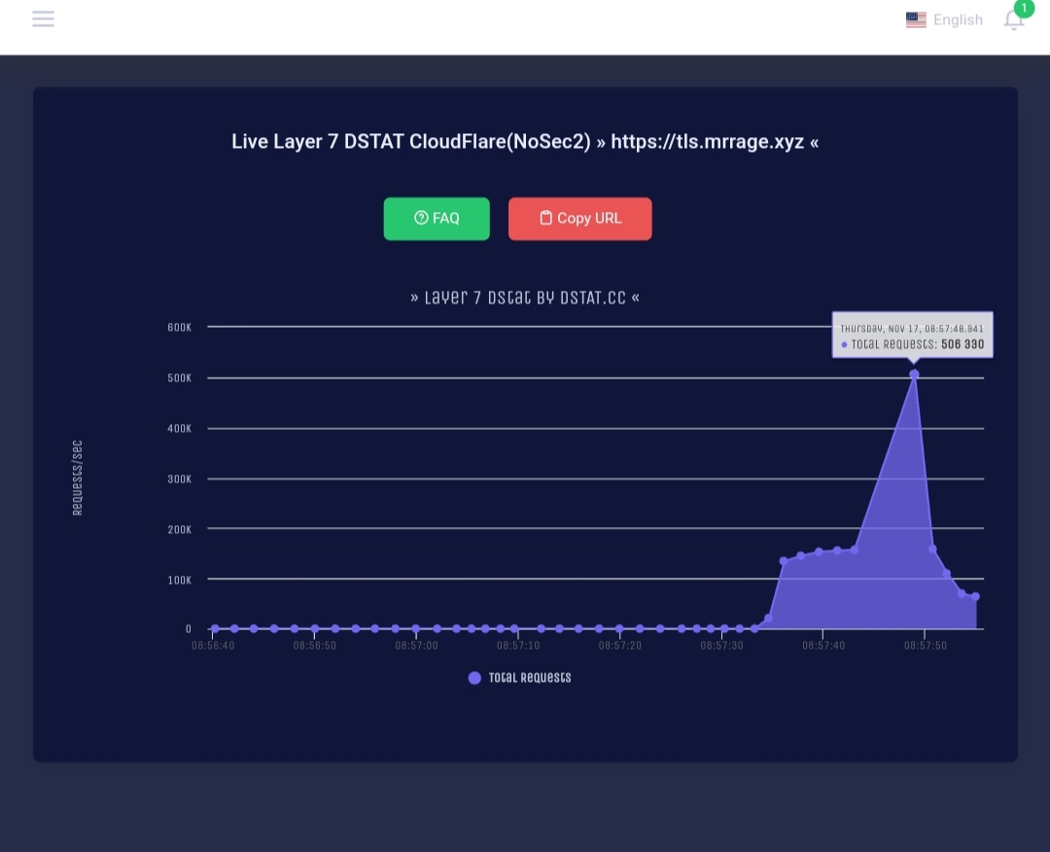Select the peak data point at 506 330

(914, 374)
